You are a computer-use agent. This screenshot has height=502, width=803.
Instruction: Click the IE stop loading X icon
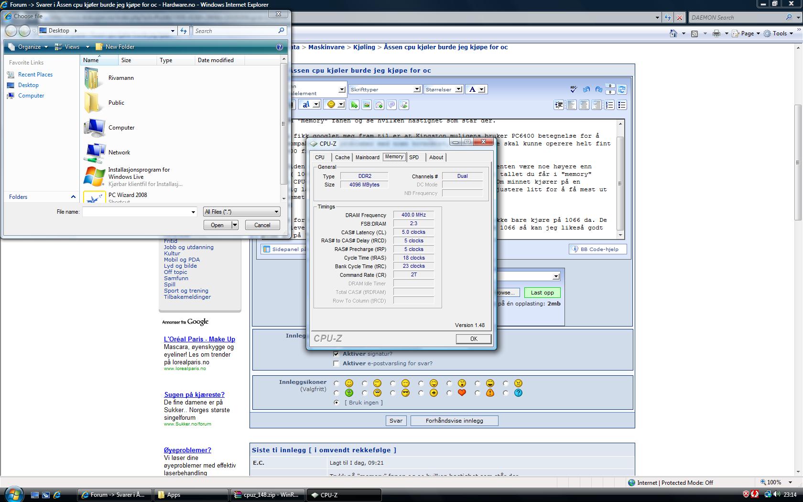680,18
